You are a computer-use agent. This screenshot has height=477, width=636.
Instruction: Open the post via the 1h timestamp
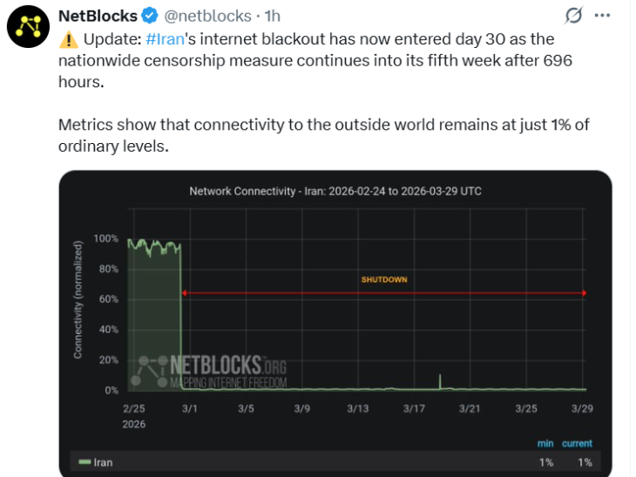272,16
